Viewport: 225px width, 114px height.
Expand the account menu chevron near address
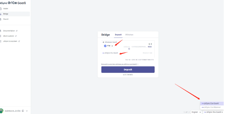[x=27, y=111]
